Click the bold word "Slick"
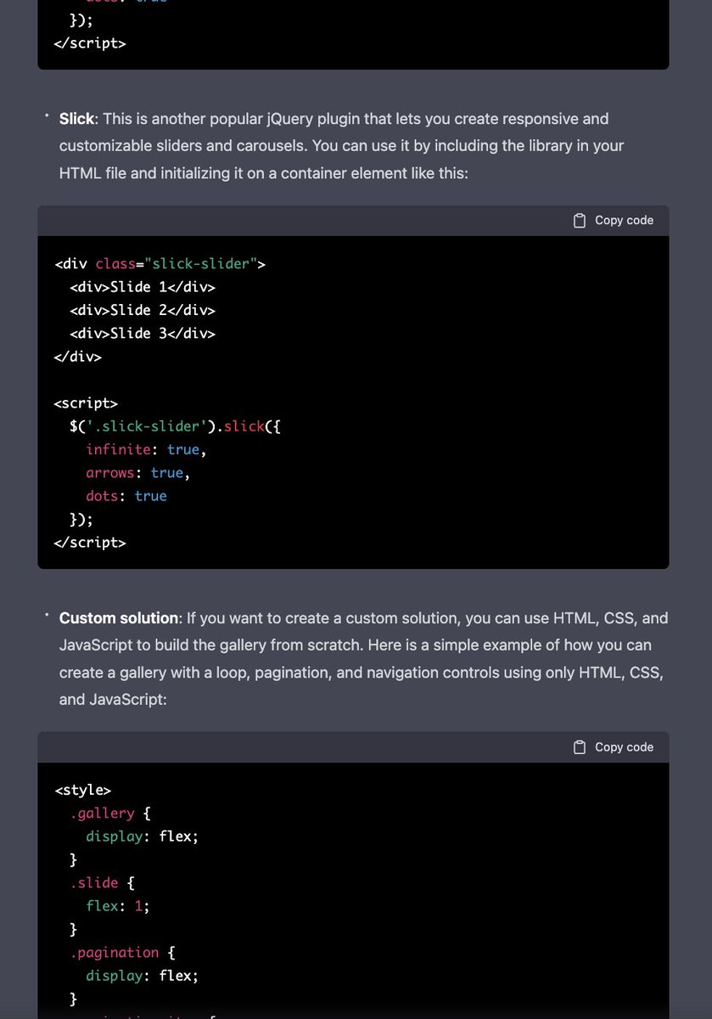The height and width of the screenshot is (1019, 712). click(x=77, y=119)
